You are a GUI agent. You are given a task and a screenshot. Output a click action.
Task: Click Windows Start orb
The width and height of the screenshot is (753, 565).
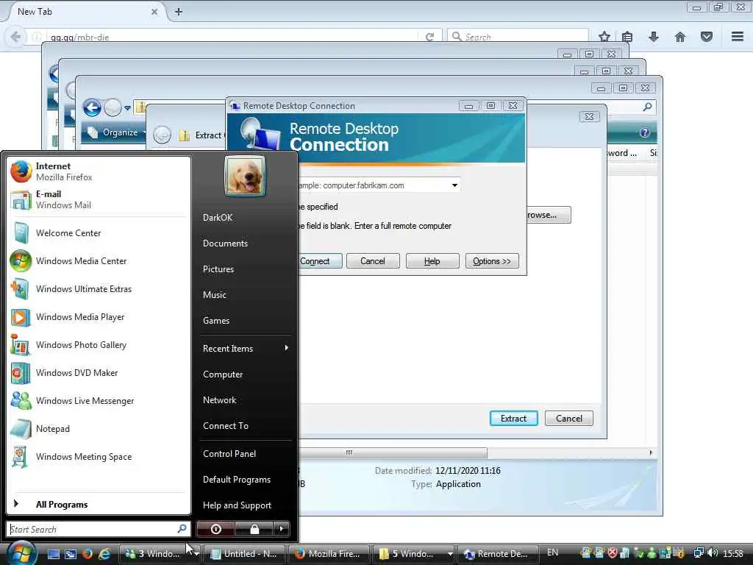(21, 553)
